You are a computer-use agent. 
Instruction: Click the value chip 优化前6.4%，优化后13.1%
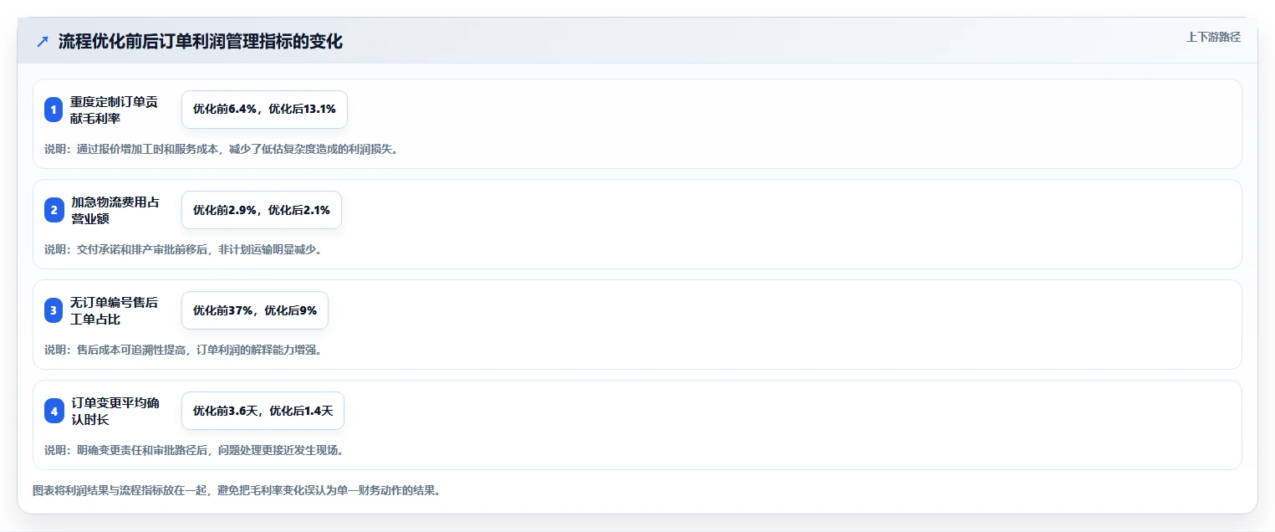point(264,110)
